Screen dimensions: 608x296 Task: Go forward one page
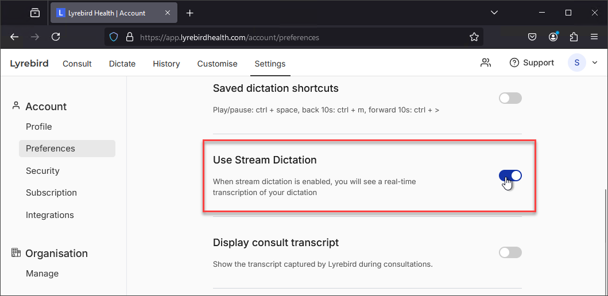35,37
